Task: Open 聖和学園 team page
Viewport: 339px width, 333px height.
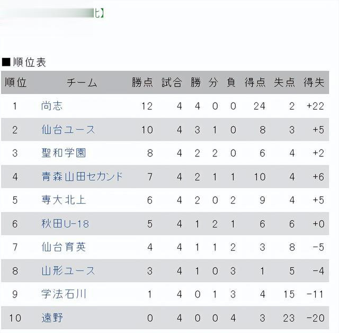Action: 64,153
